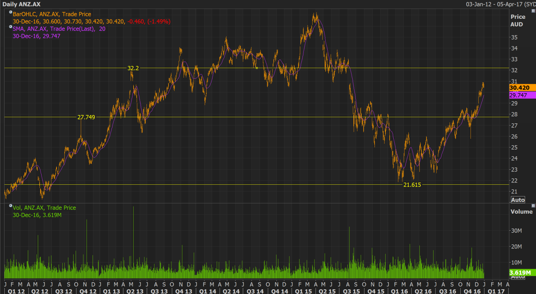Click the Volume axis title

click(x=521, y=212)
